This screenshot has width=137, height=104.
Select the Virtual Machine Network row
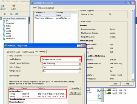pos(52,18)
